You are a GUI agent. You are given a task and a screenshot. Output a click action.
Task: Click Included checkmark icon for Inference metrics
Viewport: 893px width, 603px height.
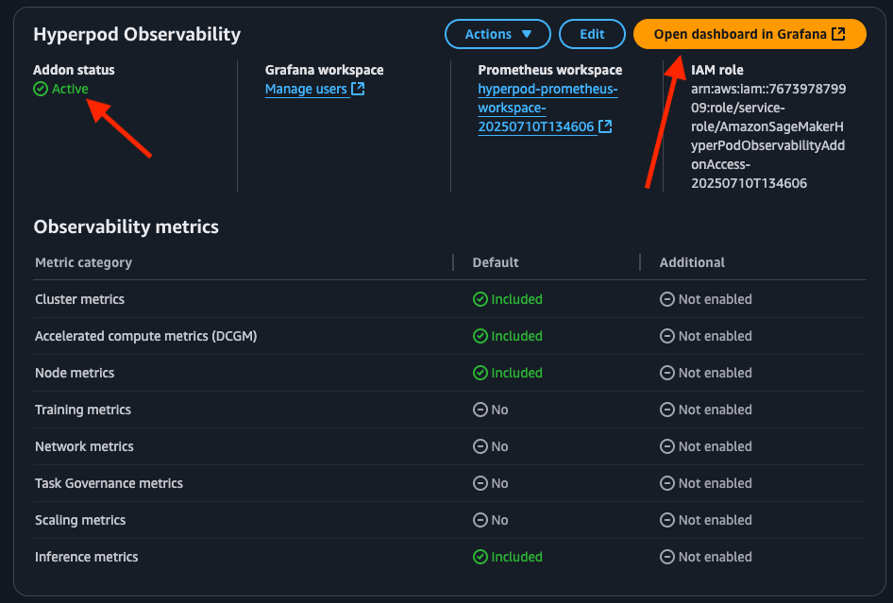click(x=480, y=557)
